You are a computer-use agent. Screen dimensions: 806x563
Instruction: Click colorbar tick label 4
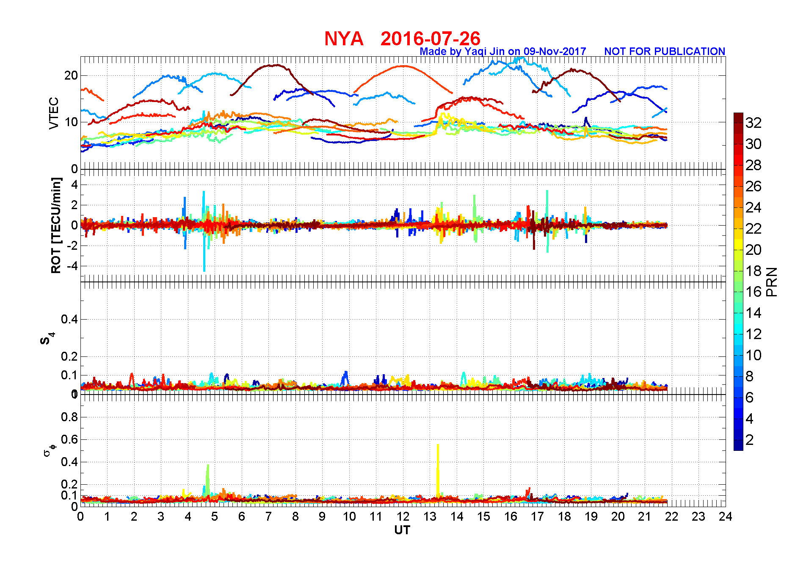[750, 419]
